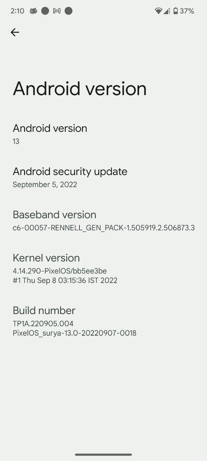Tap the round icon right of Gmail
The height and width of the screenshot is (461, 207).
[x=68, y=11]
